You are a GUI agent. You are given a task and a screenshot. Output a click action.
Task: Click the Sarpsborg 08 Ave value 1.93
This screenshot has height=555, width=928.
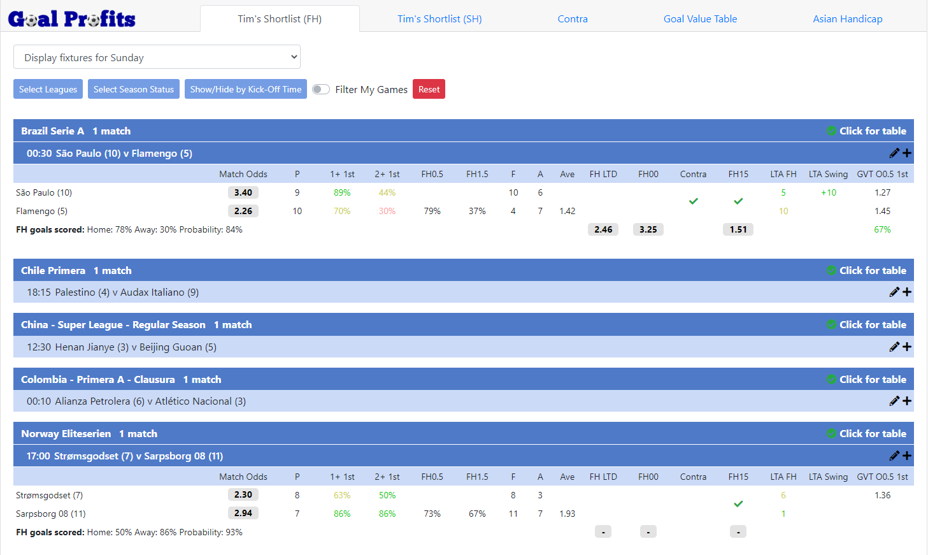coord(568,514)
